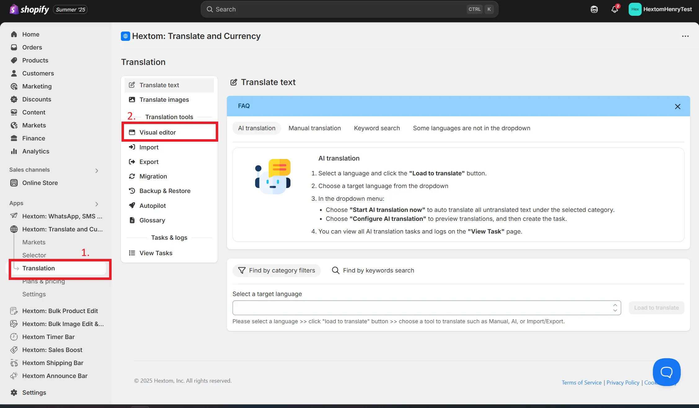Viewport: 699px width, 408px height.
Task: Open Privacy Policy link
Action: click(x=623, y=383)
